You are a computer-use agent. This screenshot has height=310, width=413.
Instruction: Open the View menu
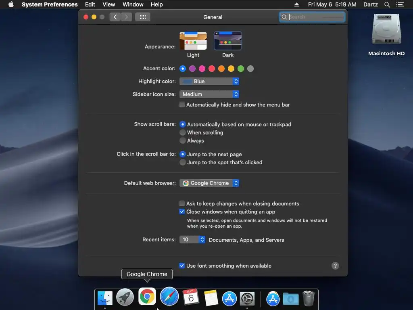[x=109, y=4]
